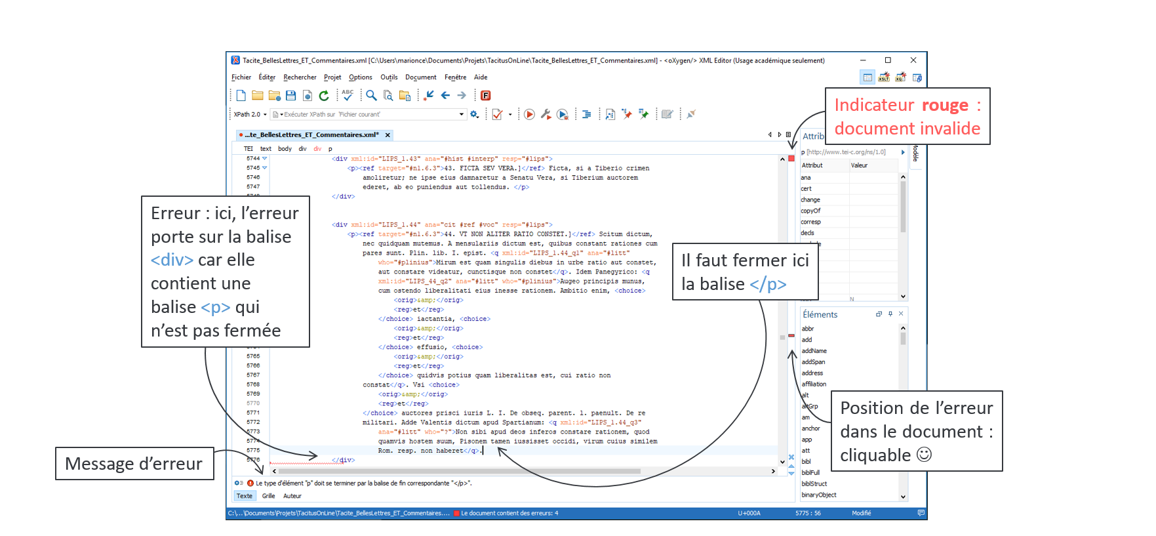Run transformation with the red play icon

click(529, 115)
